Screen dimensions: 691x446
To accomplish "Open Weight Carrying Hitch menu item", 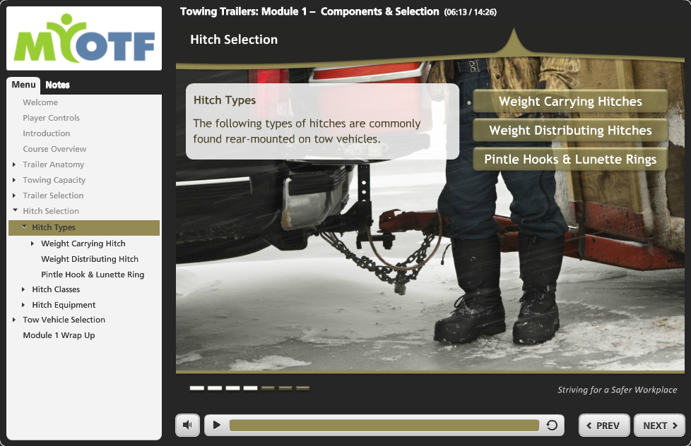I will pos(83,243).
